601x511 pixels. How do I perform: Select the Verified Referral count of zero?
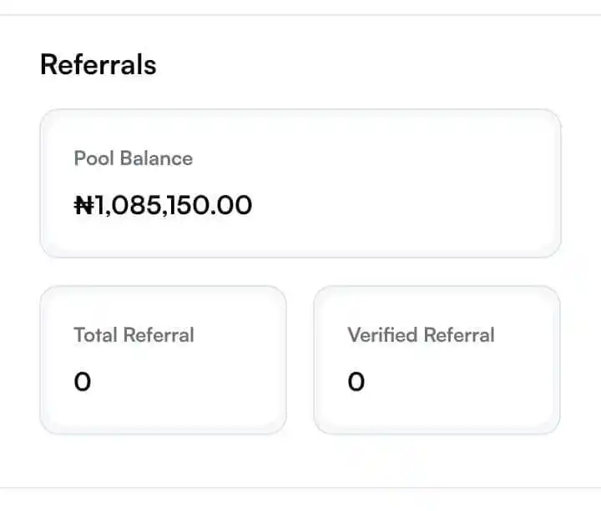click(356, 382)
